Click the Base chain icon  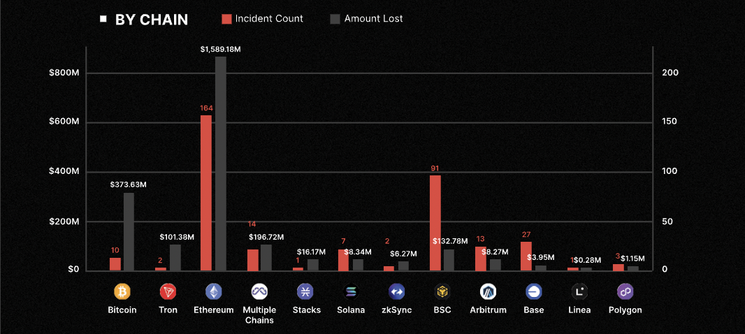pos(533,291)
